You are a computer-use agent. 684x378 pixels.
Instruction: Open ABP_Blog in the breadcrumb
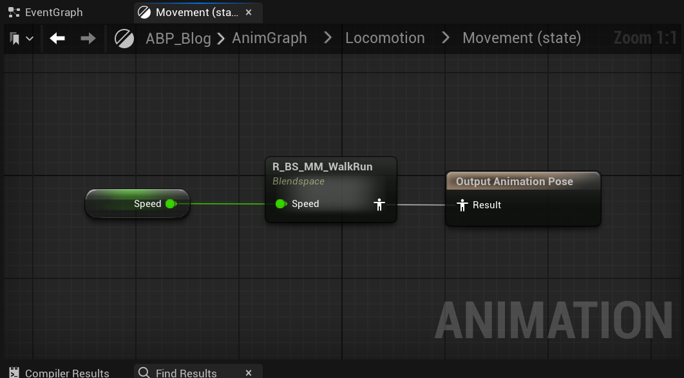click(x=178, y=39)
